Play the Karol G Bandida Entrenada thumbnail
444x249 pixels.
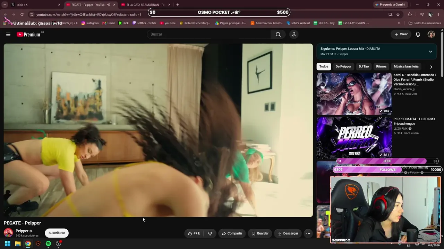354,94
